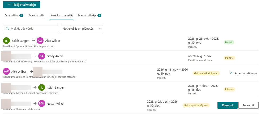Click the magnifier icon in search box
Viewport: 261px width, 119px height.
(7, 29)
